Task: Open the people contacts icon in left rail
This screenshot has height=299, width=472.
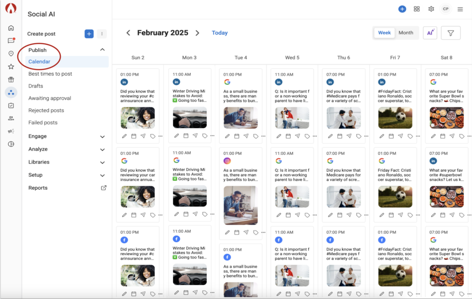Action: coord(11,118)
